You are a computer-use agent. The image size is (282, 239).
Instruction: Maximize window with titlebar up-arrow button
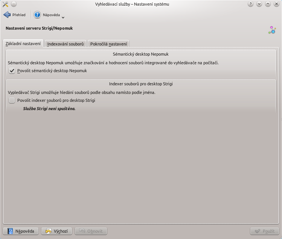(268, 4)
